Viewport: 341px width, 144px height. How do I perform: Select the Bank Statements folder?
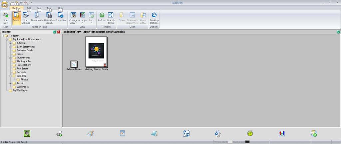26,47
